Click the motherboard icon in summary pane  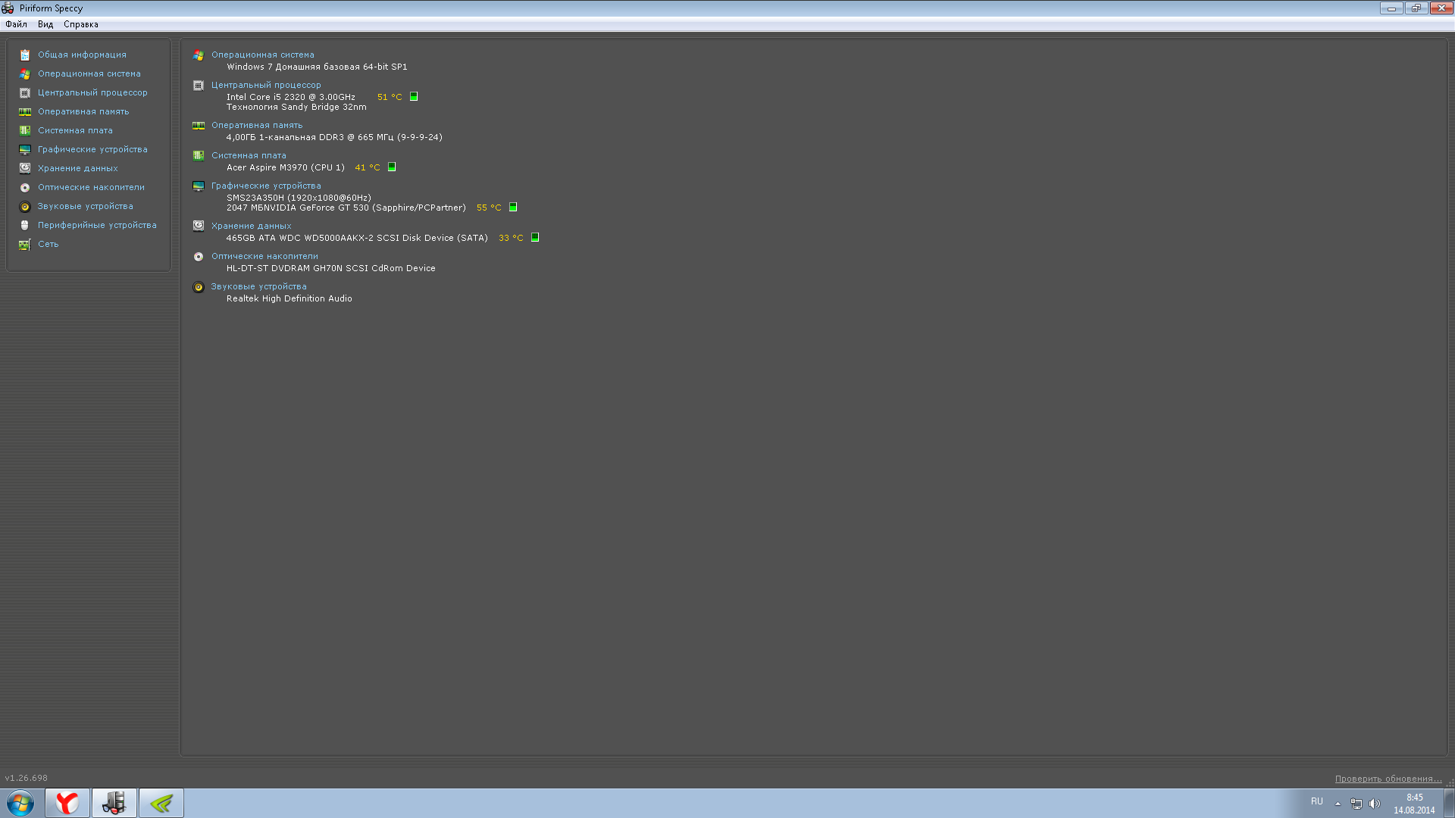pos(199,155)
